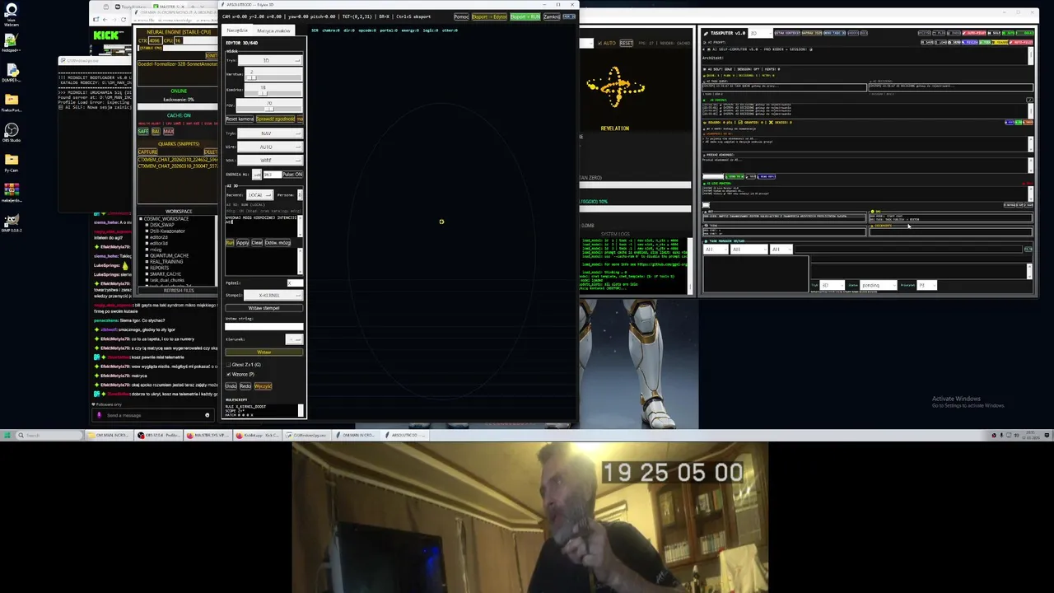Click the FOV slider handle

[268, 109]
